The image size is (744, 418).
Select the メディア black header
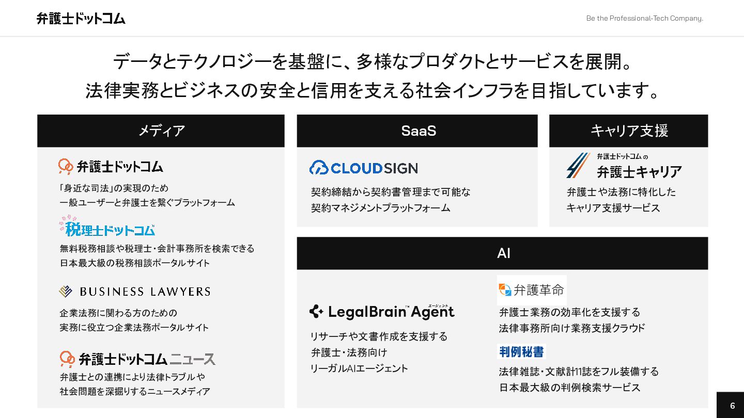click(x=161, y=131)
